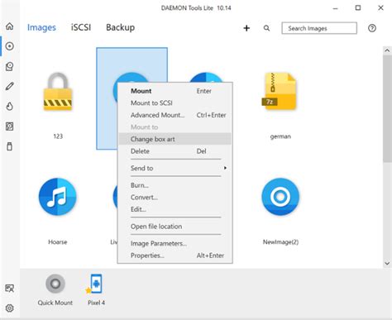Click the Search Images input field
This screenshot has width=392, height=320.
click(x=319, y=28)
